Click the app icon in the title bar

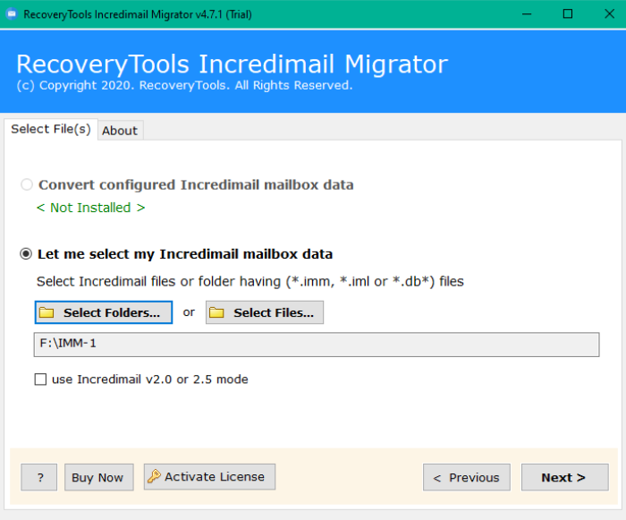coord(12,14)
